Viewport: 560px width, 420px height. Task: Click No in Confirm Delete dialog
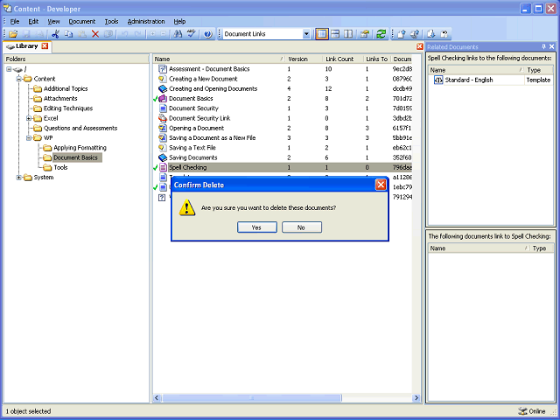(x=302, y=227)
